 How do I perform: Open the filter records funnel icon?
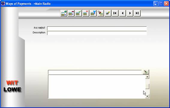[x=93, y=13]
